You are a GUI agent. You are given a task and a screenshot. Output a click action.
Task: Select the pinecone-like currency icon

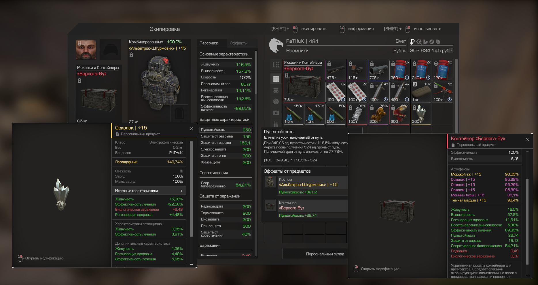coord(438,42)
